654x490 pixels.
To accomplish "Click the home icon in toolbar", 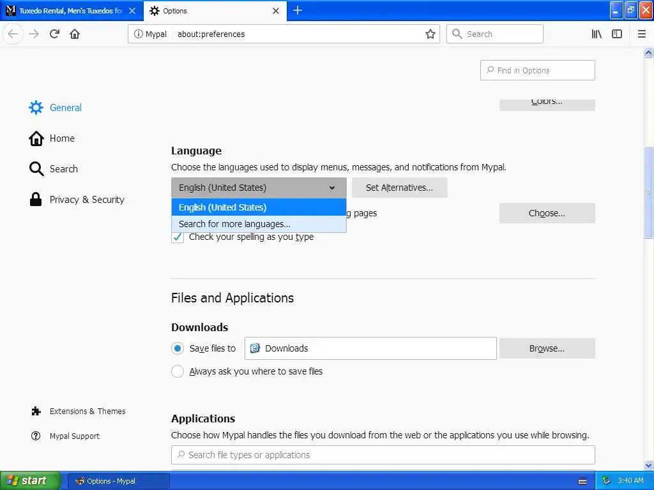I will click(75, 34).
